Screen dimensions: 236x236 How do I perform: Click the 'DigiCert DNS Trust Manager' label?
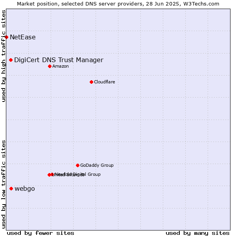point(59,60)
